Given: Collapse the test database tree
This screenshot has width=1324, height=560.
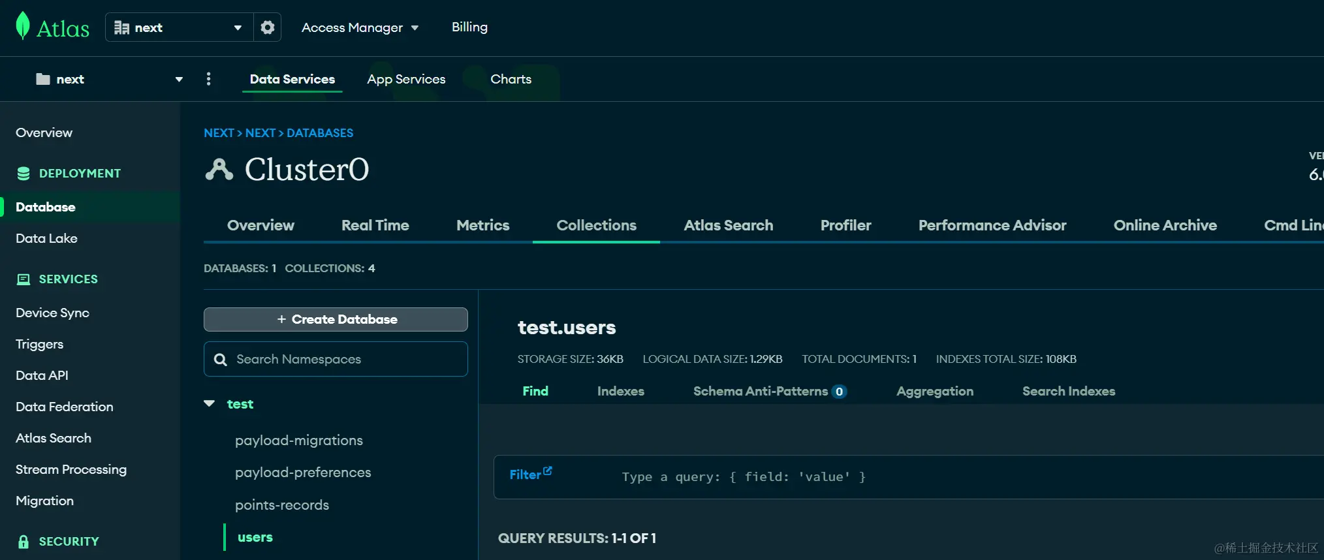Looking at the screenshot, I should [x=209, y=404].
